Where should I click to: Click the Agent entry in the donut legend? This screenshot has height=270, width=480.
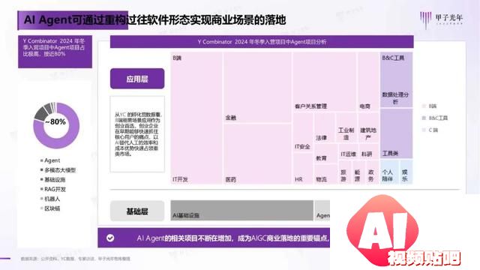[x=50, y=160]
